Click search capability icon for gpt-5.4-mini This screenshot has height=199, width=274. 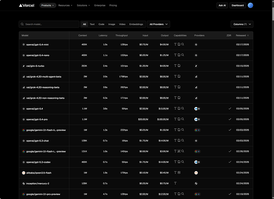pyautogui.click(x=183, y=44)
